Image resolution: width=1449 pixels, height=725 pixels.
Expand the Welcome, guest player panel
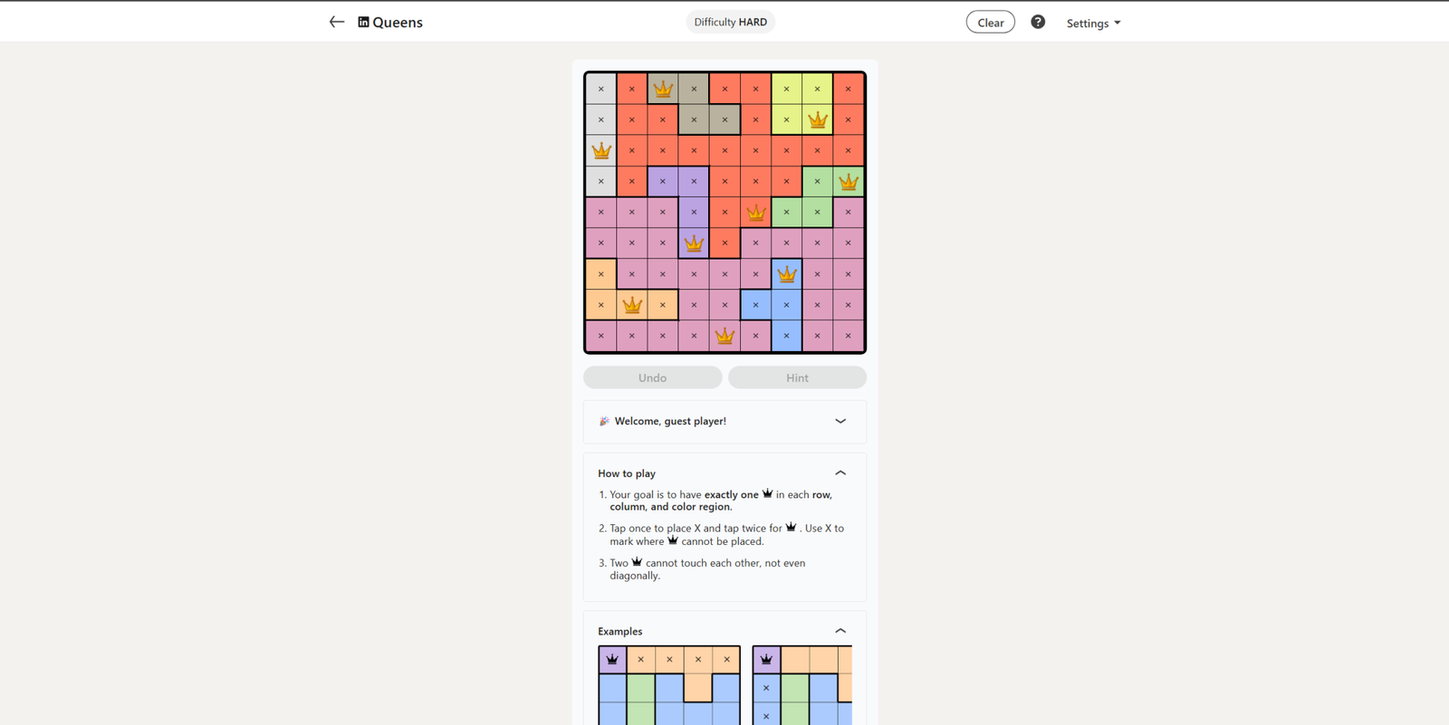coord(840,421)
